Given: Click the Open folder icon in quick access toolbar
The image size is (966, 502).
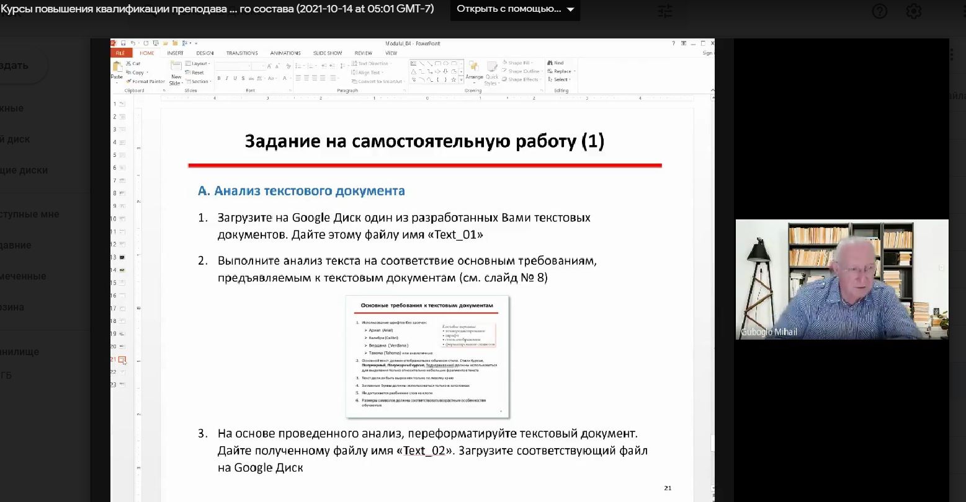Looking at the screenshot, I should (165, 43).
